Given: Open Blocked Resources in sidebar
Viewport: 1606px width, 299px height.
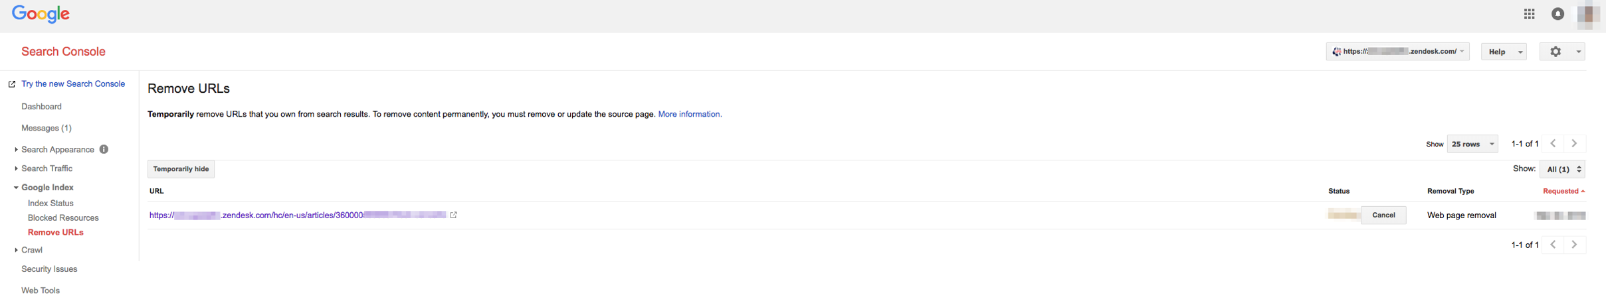Looking at the screenshot, I should click(x=63, y=218).
